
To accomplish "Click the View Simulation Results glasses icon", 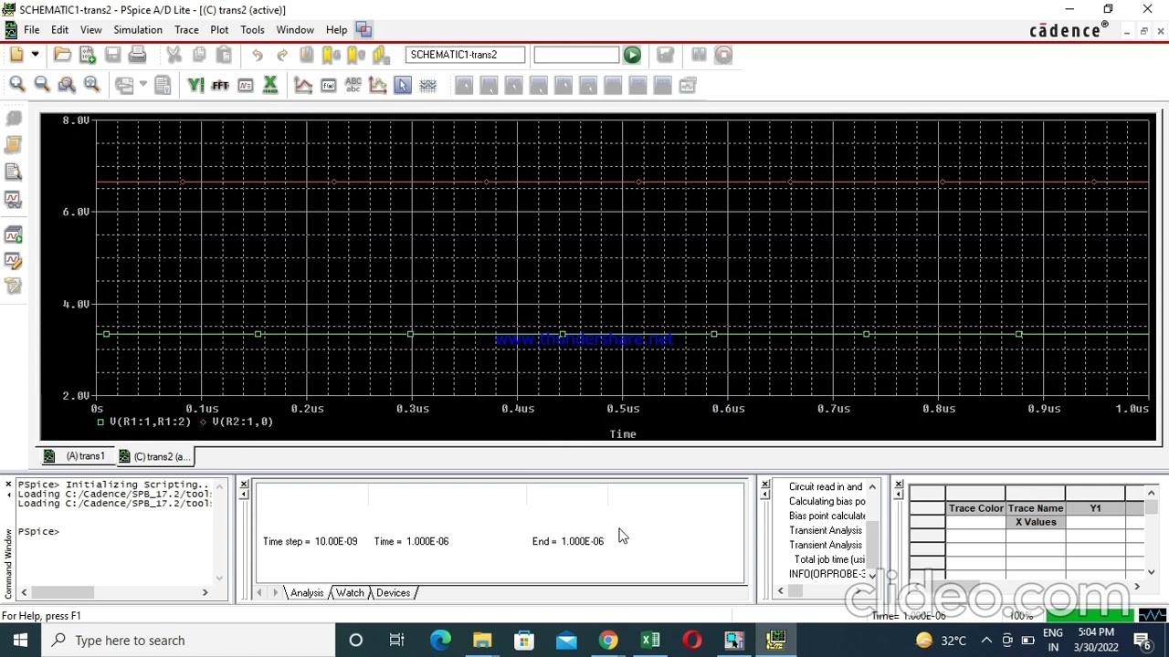I will (x=13, y=199).
